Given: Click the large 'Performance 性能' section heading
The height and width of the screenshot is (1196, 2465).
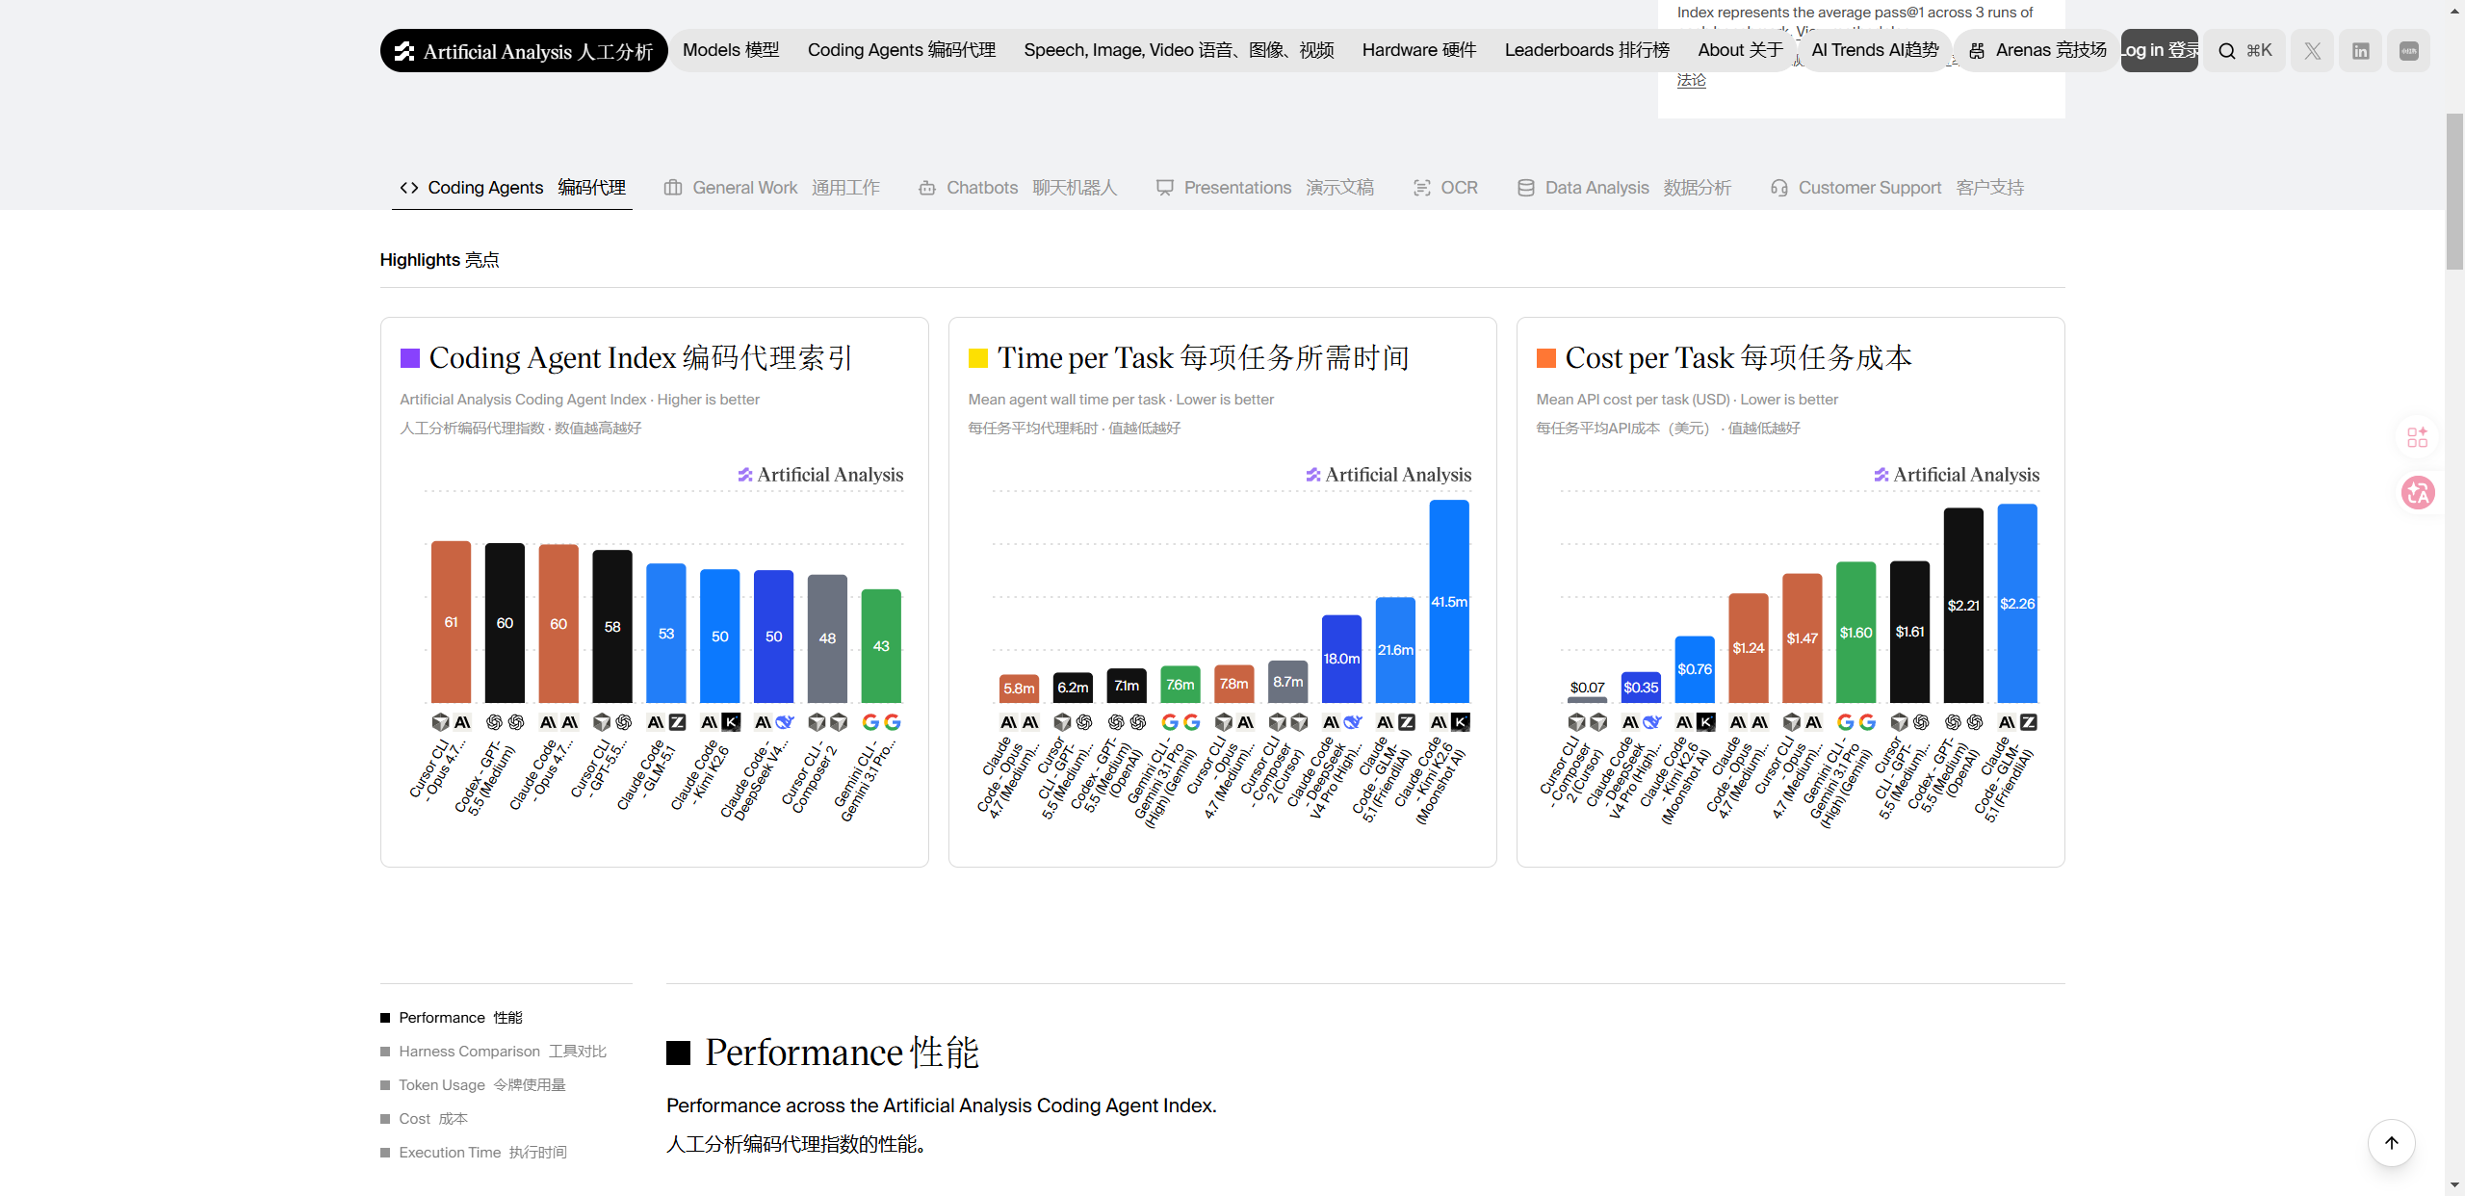Looking at the screenshot, I should (842, 1053).
